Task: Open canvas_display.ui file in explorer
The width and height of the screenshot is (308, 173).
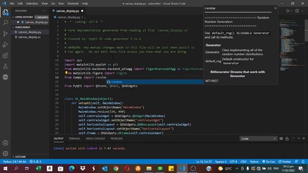Action: tap(29, 37)
